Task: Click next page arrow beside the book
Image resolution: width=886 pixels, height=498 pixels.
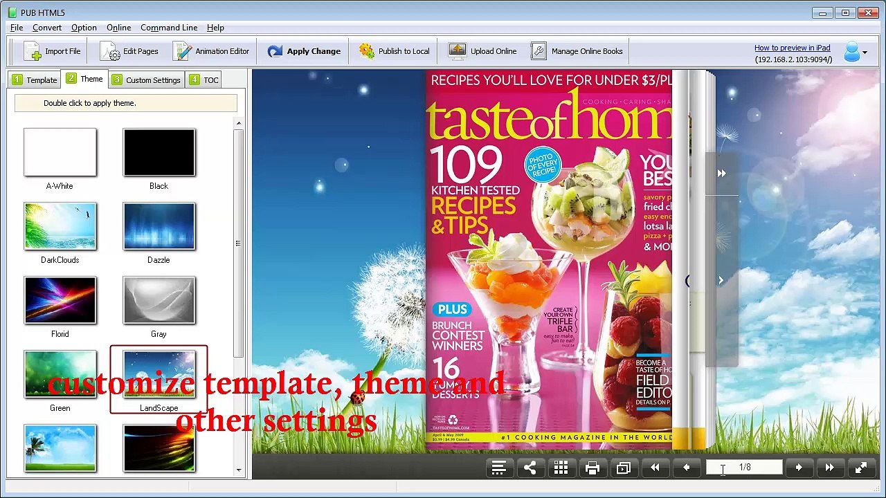Action: (721, 280)
